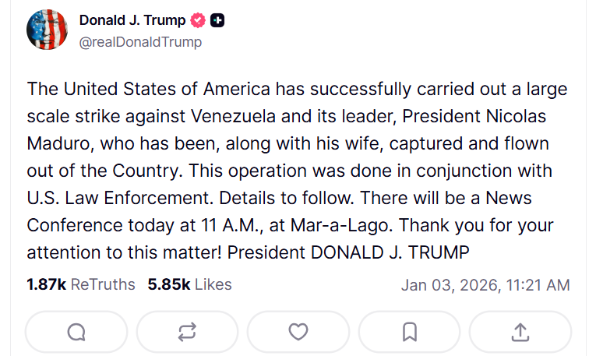ReTruth this post with the arrows icon
596x356 pixels.
(187, 333)
